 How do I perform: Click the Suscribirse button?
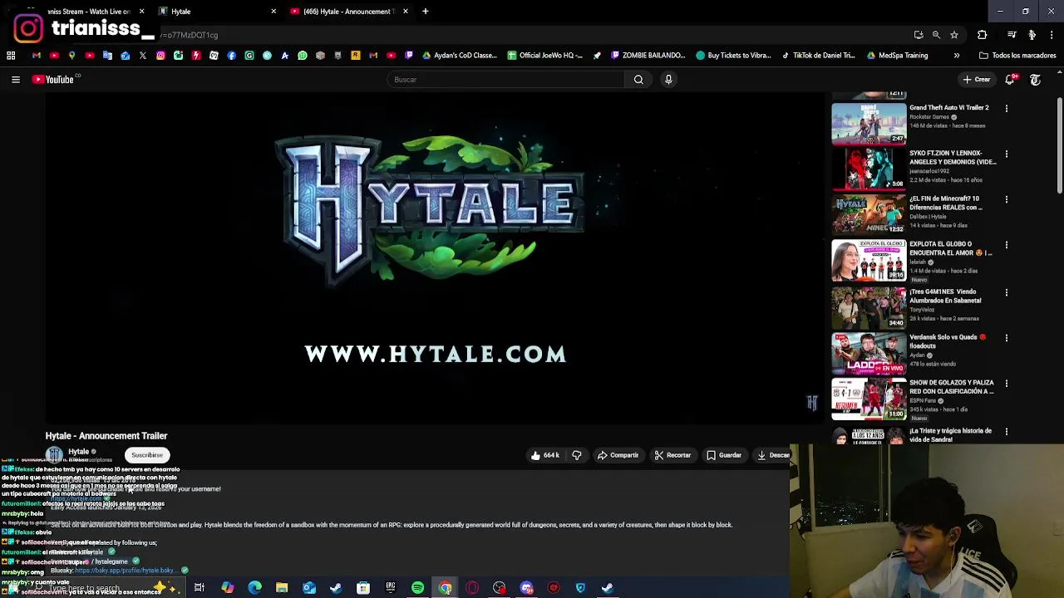click(147, 455)
